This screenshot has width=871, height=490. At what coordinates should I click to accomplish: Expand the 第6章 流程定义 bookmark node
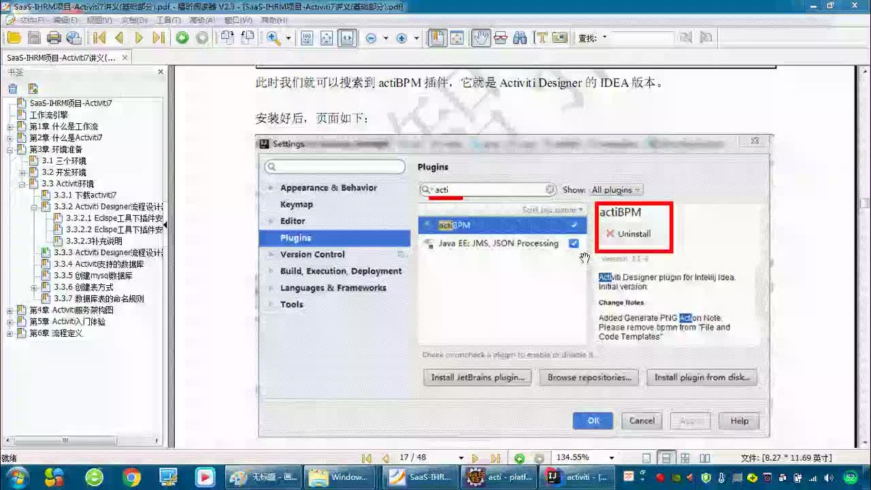(x=10, y=334)
